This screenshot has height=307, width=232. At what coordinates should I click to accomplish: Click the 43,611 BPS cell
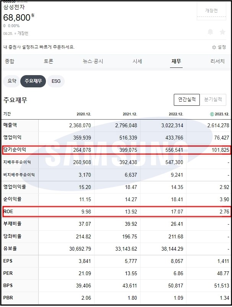pyautogui.click(x=130, y=286)
